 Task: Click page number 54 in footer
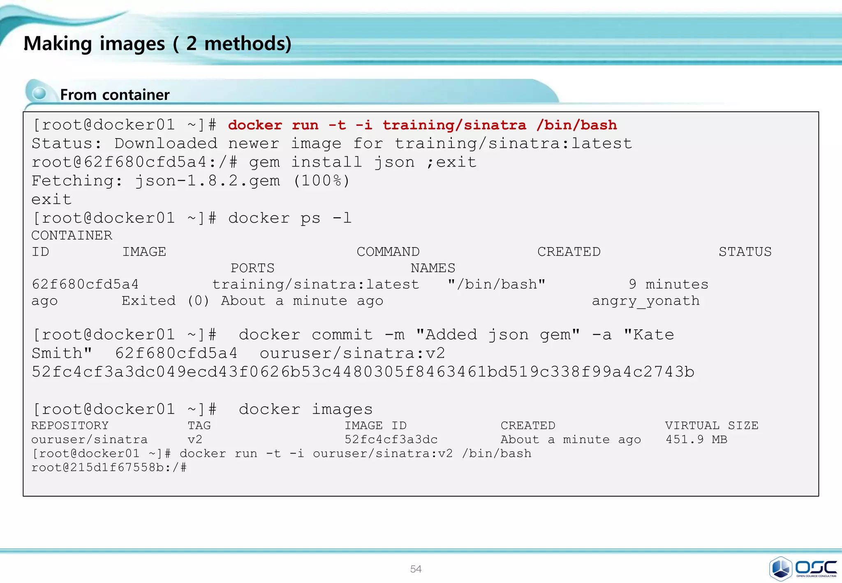[x=416, y=569]
